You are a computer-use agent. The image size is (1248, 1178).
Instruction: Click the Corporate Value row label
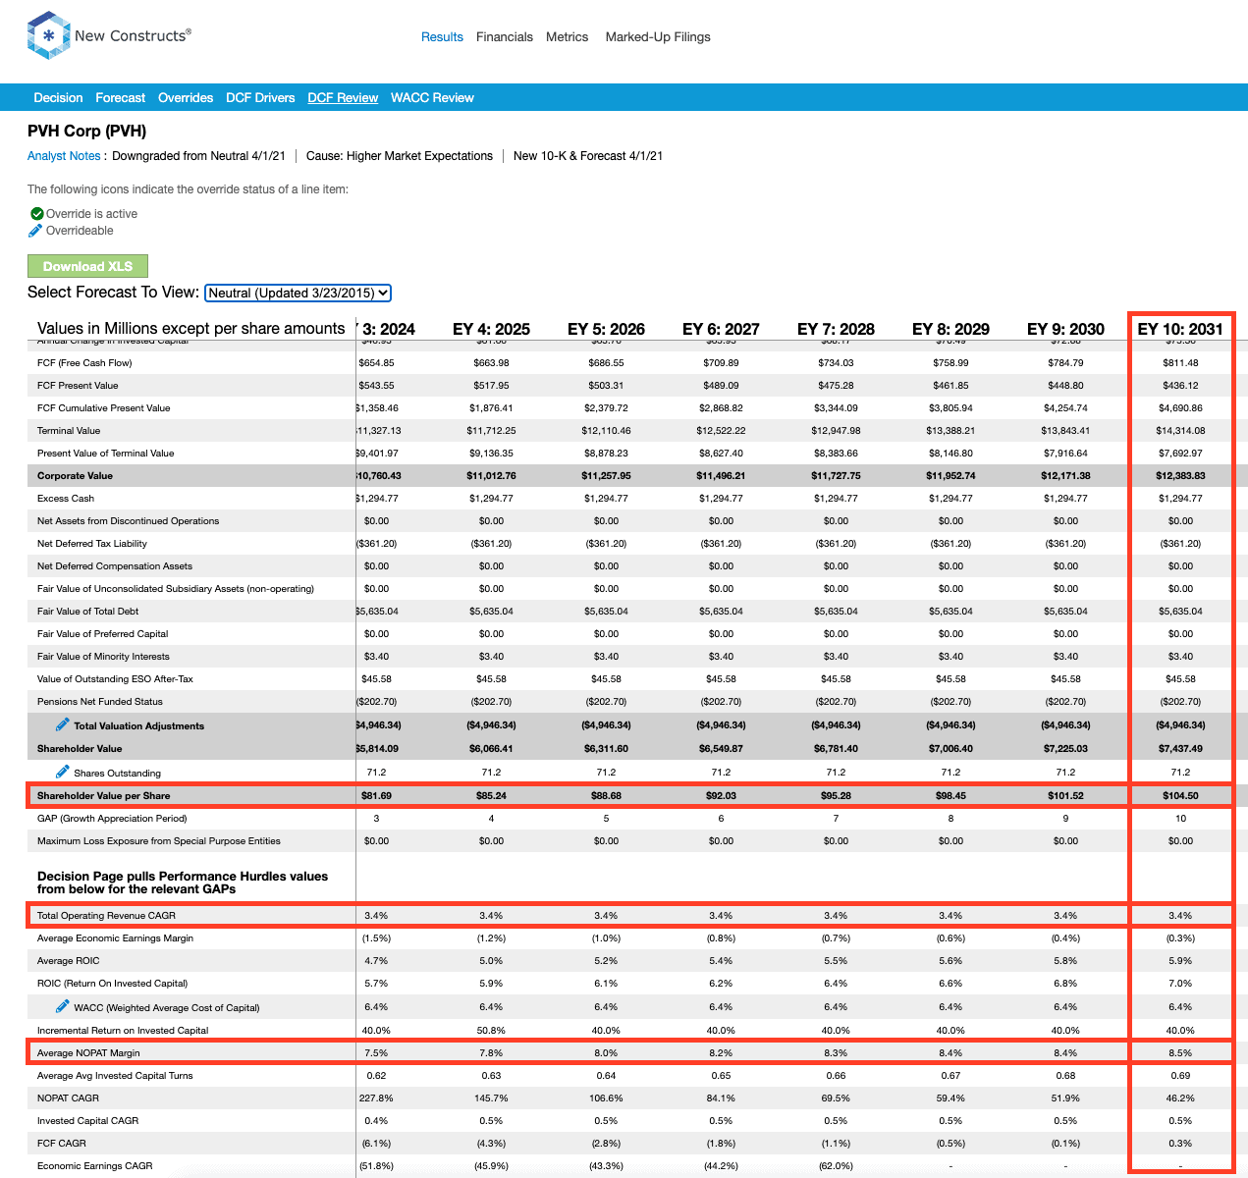[75, 476]
